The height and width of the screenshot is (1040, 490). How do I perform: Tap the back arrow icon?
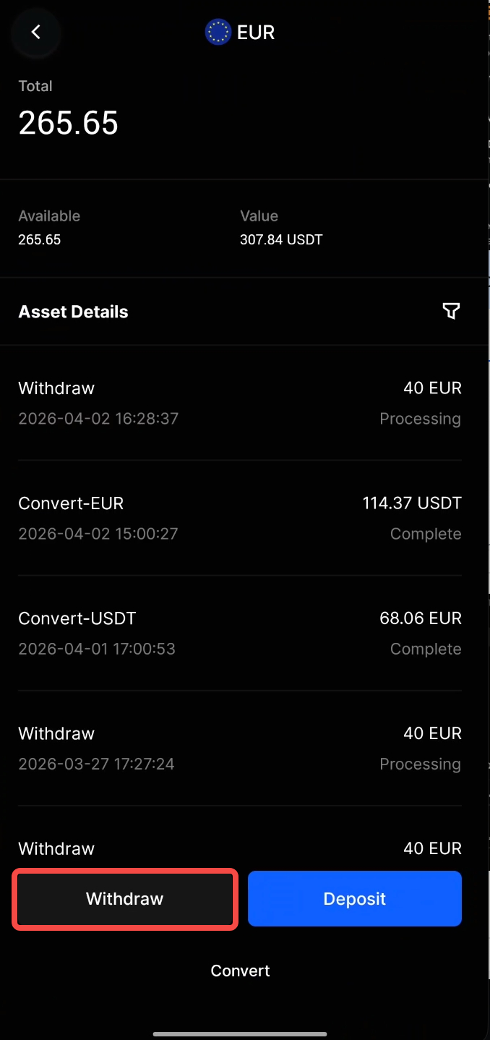[x=35, y=32]
